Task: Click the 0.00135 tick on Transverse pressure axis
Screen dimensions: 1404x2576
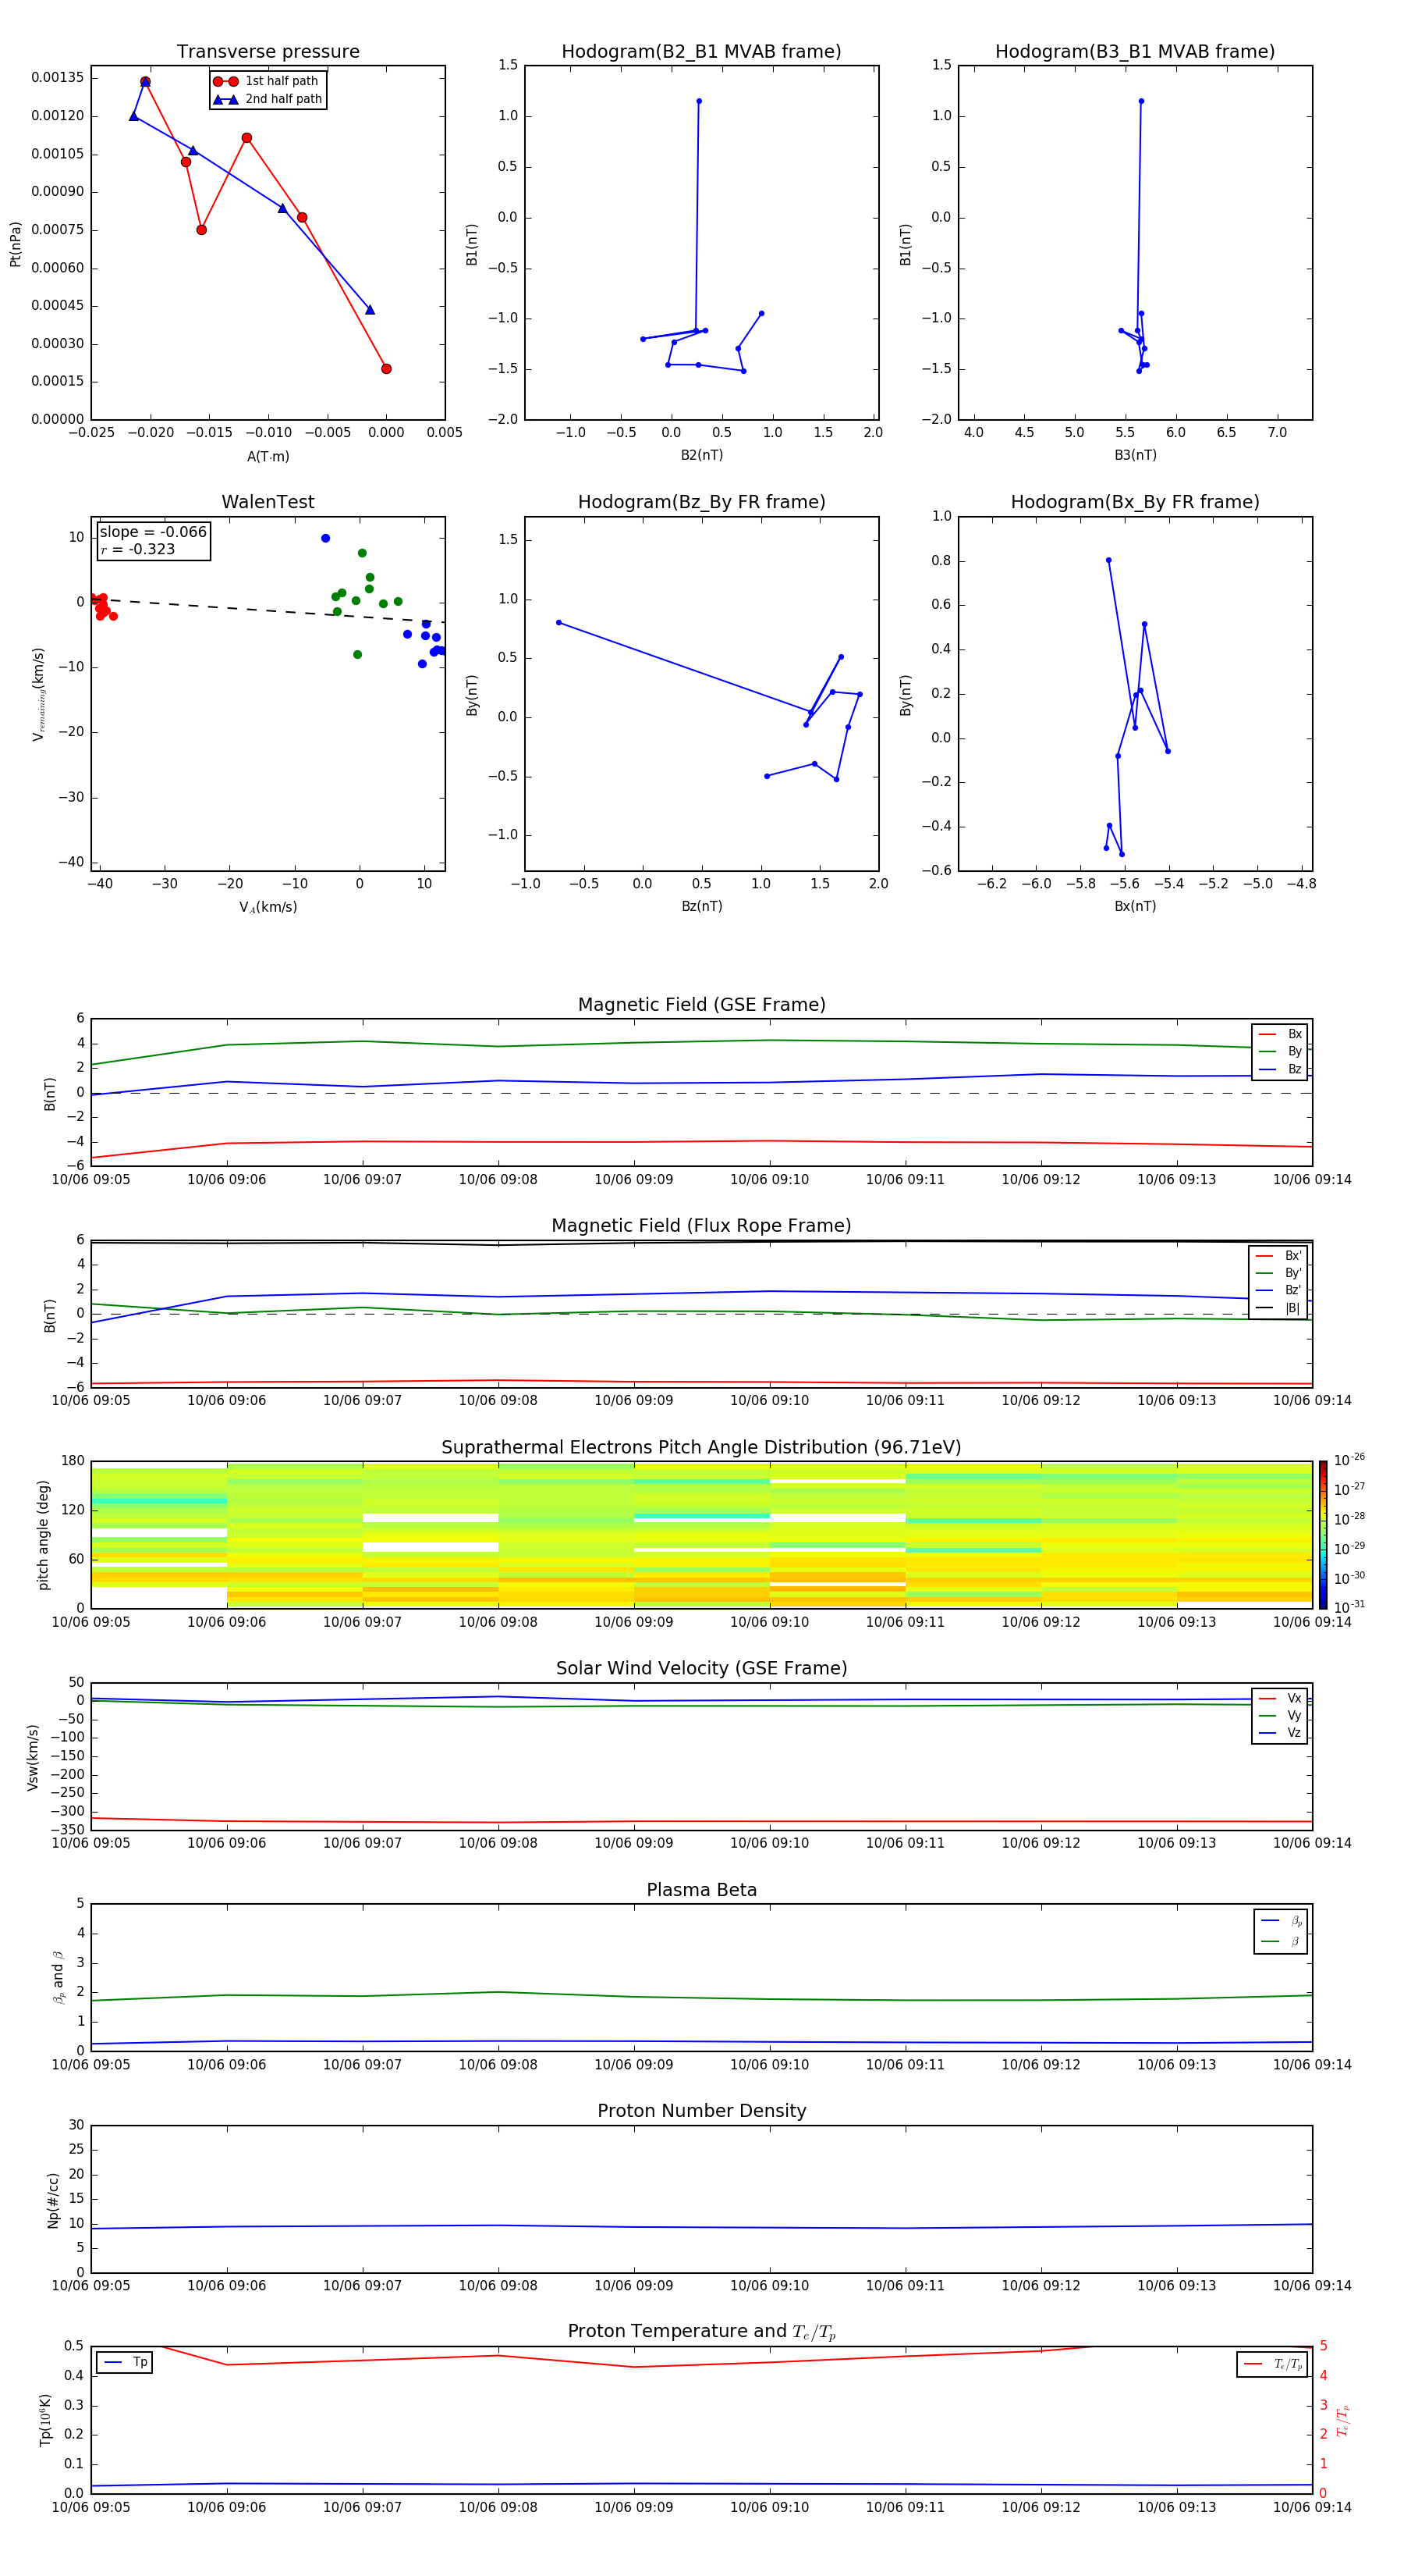Action: tap(57, 78)
